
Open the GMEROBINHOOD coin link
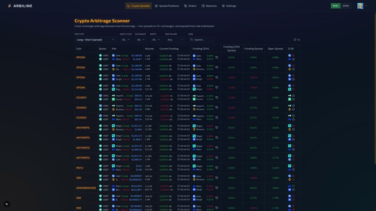[86, 188]
